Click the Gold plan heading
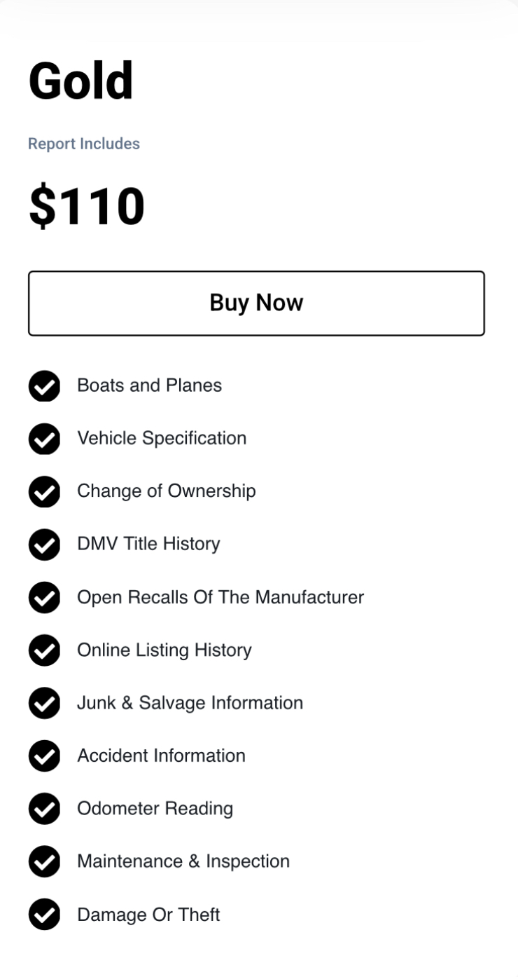This screenshot has width=518, height=977. click(80, 81)
